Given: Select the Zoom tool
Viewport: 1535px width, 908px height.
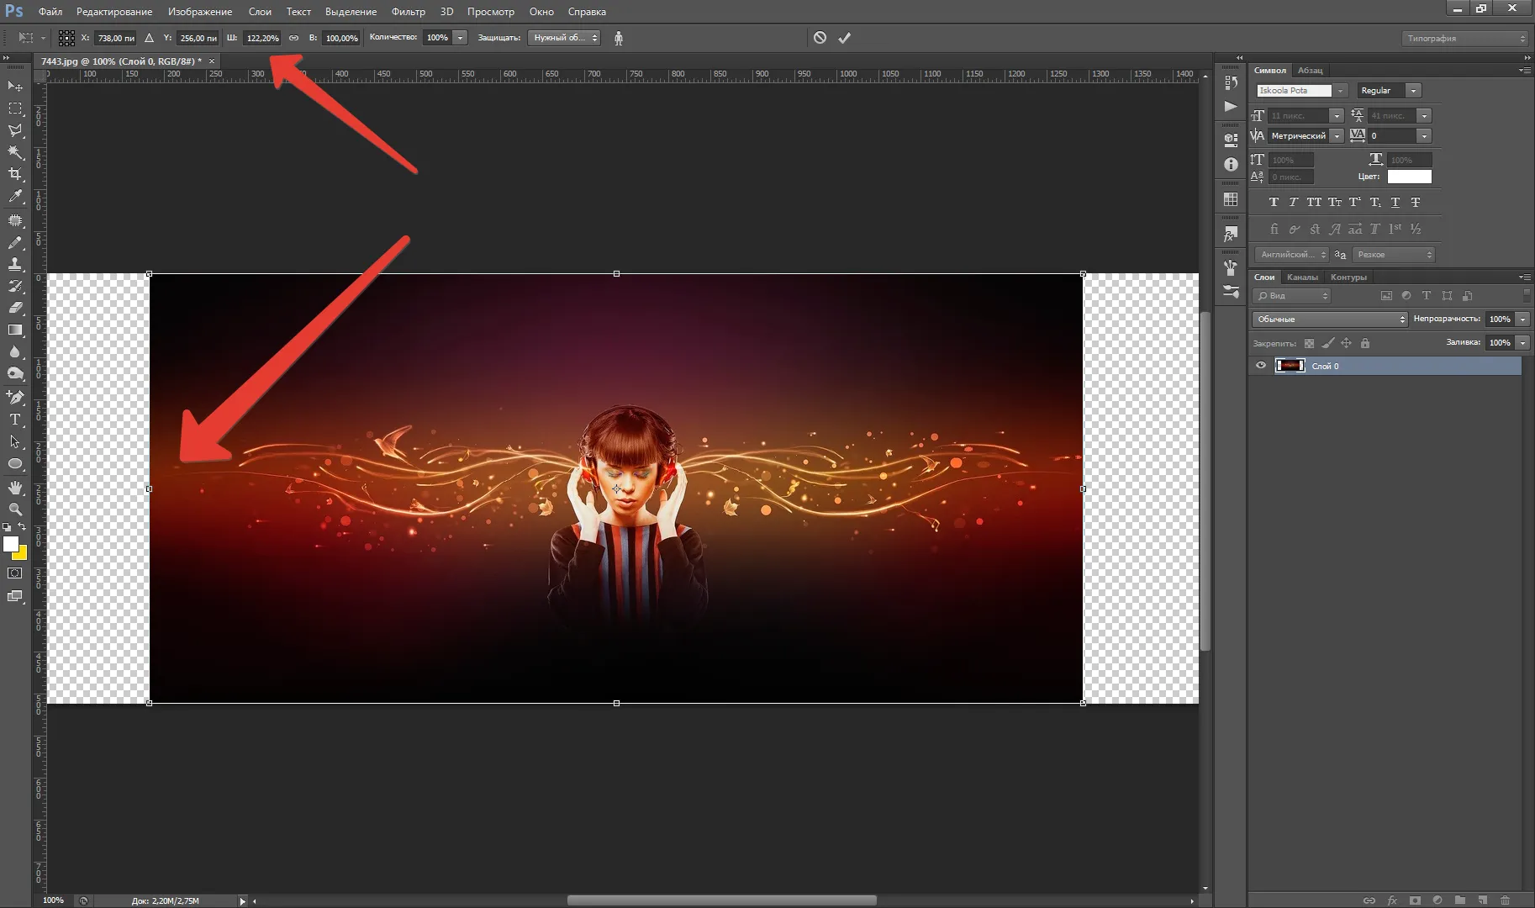Looking at the screenshot, I should pos(15,509).
